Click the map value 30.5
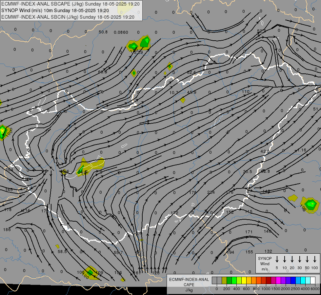The image size is (321, 295). (248, 171)
